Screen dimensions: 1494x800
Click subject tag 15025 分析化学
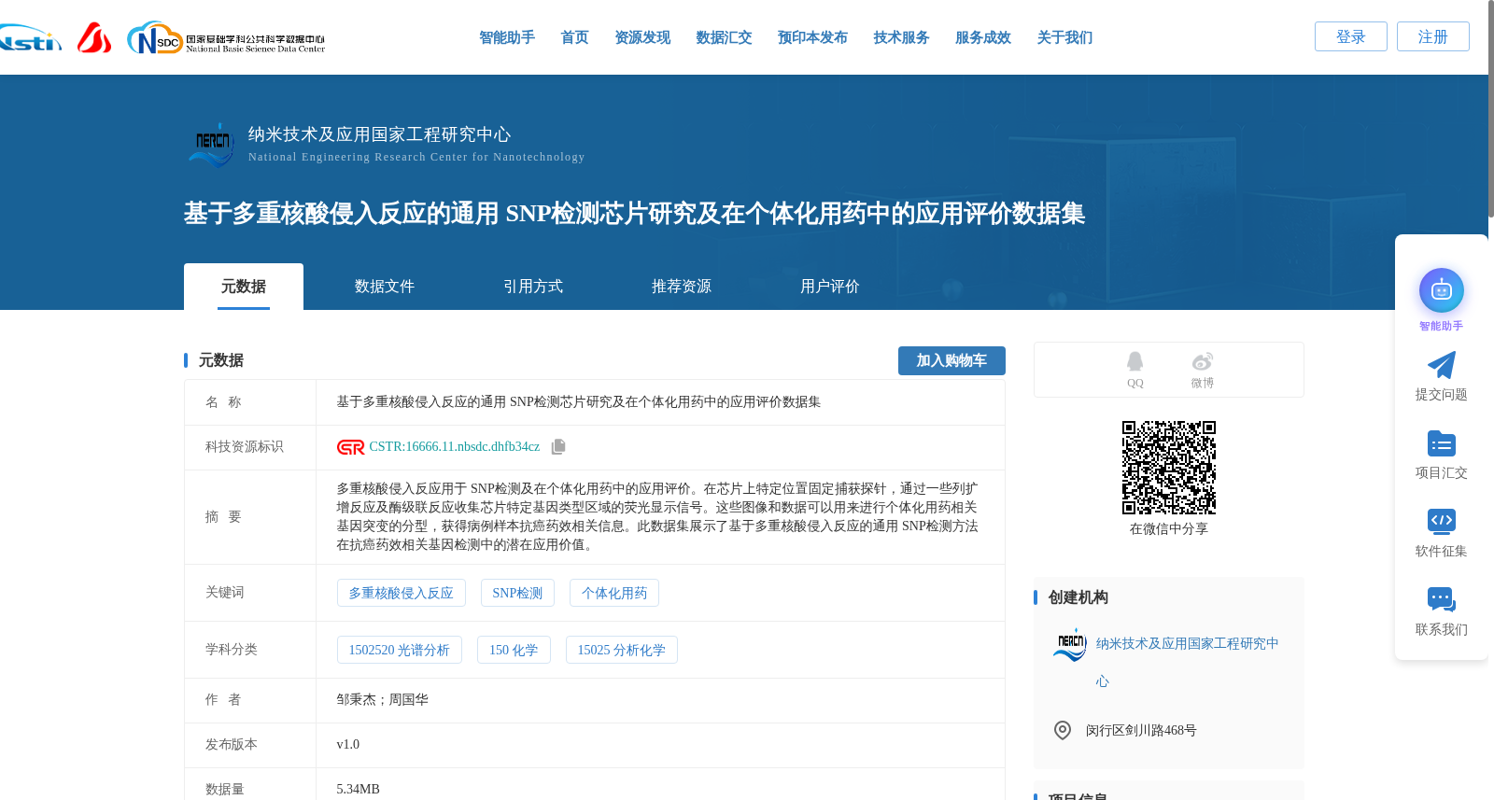click(x=621, y=650)
